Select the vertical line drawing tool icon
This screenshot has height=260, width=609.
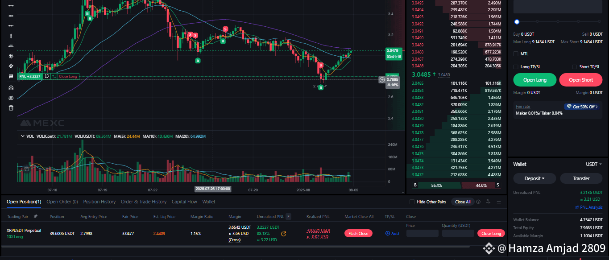11,36
